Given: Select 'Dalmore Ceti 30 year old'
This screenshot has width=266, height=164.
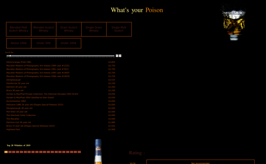Looking at the screenshot, I should 19,122.
